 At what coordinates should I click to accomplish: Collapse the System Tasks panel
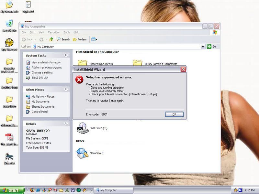coord(66,55)
